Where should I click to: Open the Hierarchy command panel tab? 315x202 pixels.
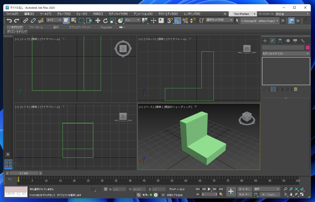[x=280, y=41]
